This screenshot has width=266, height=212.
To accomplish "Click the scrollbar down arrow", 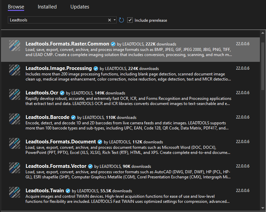I will (263, 208).
